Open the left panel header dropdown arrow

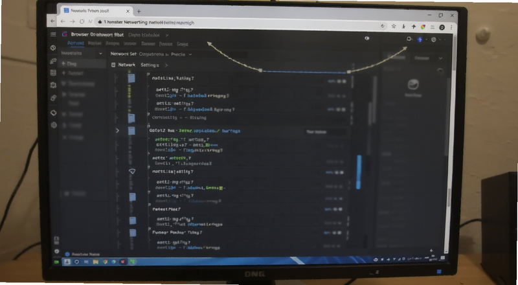point(100,54)
